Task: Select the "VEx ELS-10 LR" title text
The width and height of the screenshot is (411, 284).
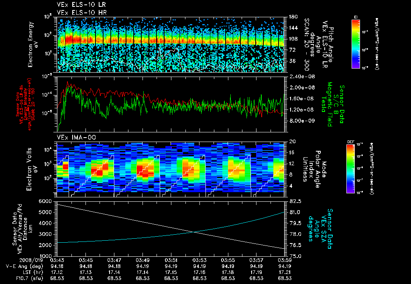Action: [81, 5]
